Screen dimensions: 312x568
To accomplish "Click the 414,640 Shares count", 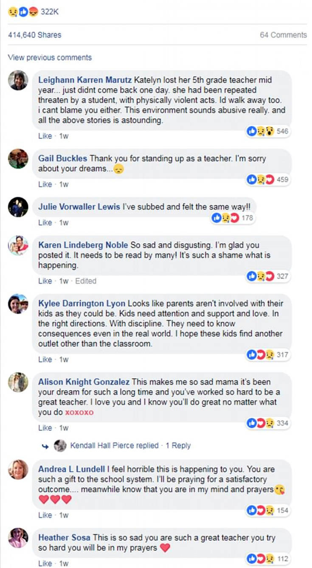I will click(34, 35).
